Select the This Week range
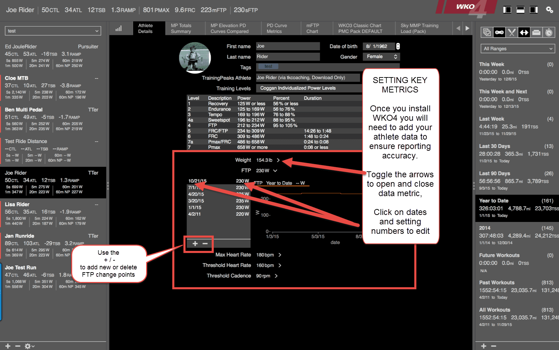This screenshot has width=559, height=350. point(517,72)
